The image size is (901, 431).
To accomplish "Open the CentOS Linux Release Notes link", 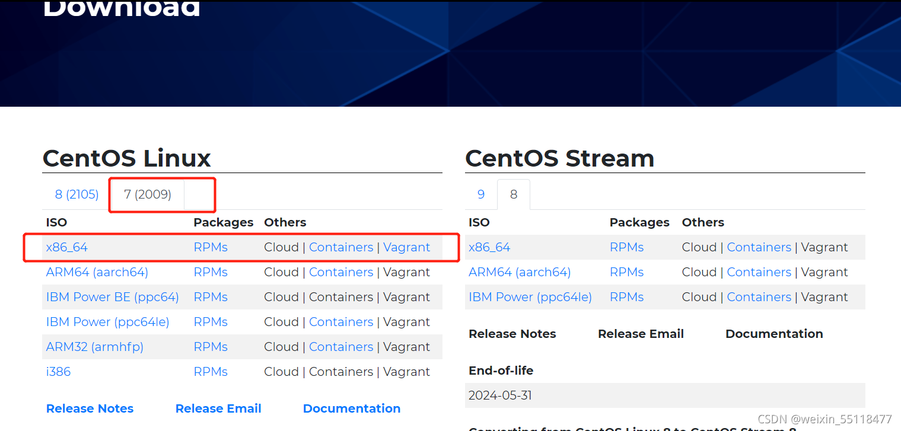I will click(x=90, y=408).
